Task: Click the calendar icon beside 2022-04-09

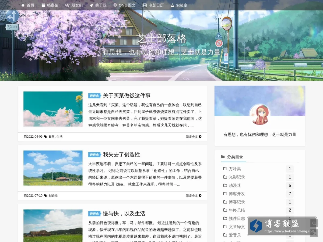Action: point(25,137)
